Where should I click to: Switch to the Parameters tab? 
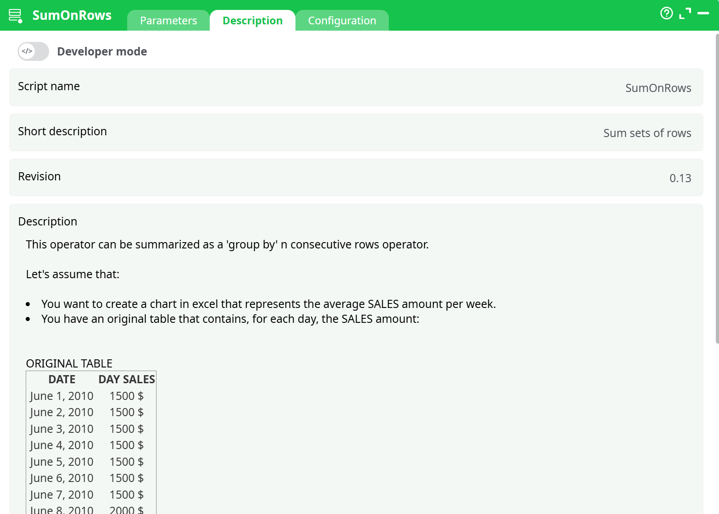coord(168,21)
